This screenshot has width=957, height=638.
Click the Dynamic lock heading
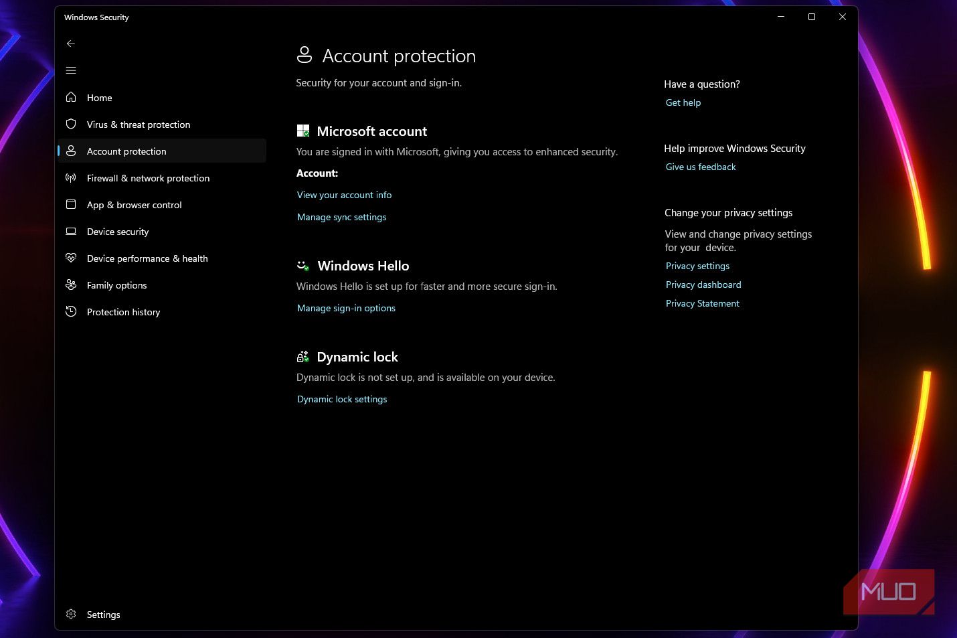357,357
